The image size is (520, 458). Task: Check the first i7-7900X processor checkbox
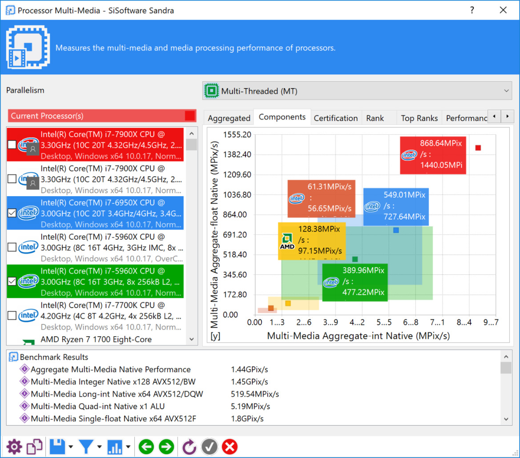click(x=12, y=145)
